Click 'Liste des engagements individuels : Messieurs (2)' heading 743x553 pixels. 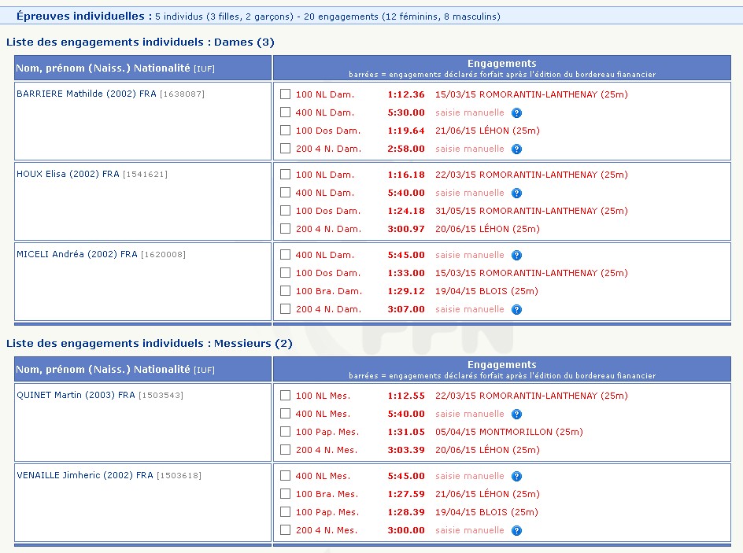click(x=150, y=343)
